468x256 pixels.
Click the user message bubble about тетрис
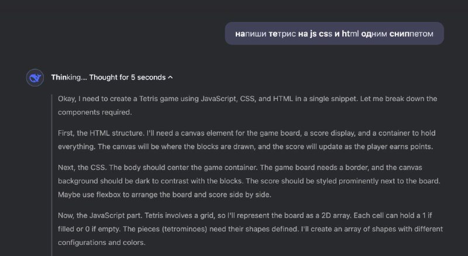(334, 33)
